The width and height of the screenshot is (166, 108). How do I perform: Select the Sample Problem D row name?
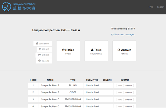[x=50, y=106]
